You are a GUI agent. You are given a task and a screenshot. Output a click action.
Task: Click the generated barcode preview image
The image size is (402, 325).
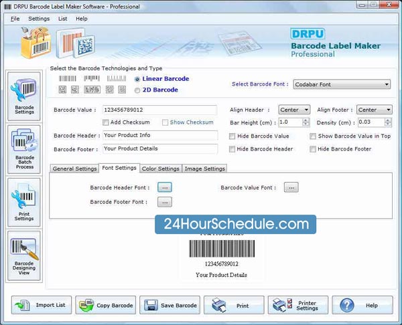[x=222, y=248]
